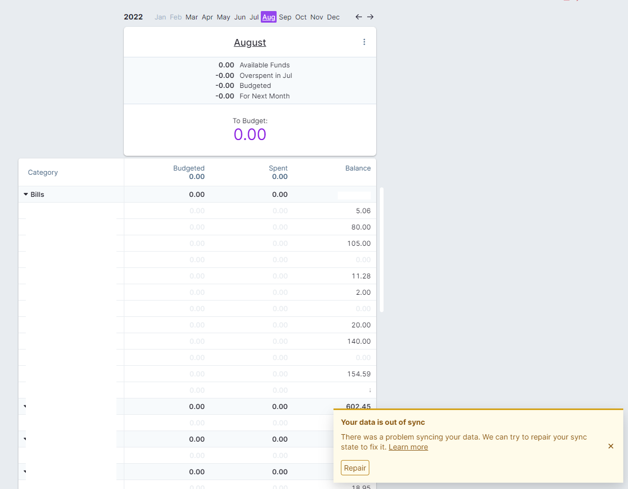Click the Spent column header
628x489 pixels.
[x=278, y=168]
